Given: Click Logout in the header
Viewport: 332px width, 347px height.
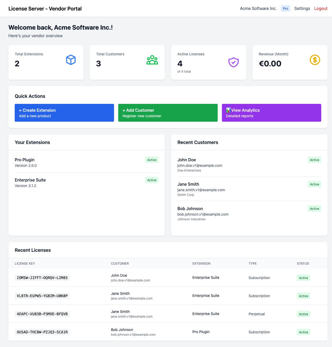Looking at the screenshot, I should click(320, 8).
